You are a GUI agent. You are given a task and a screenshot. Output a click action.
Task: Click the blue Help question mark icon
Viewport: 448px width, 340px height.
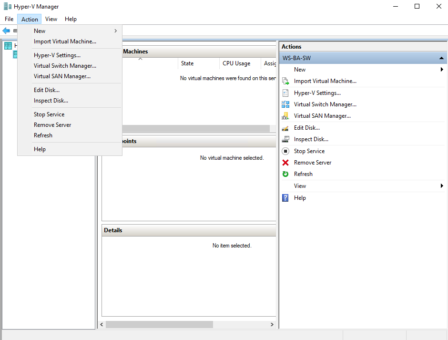[285, 198]
